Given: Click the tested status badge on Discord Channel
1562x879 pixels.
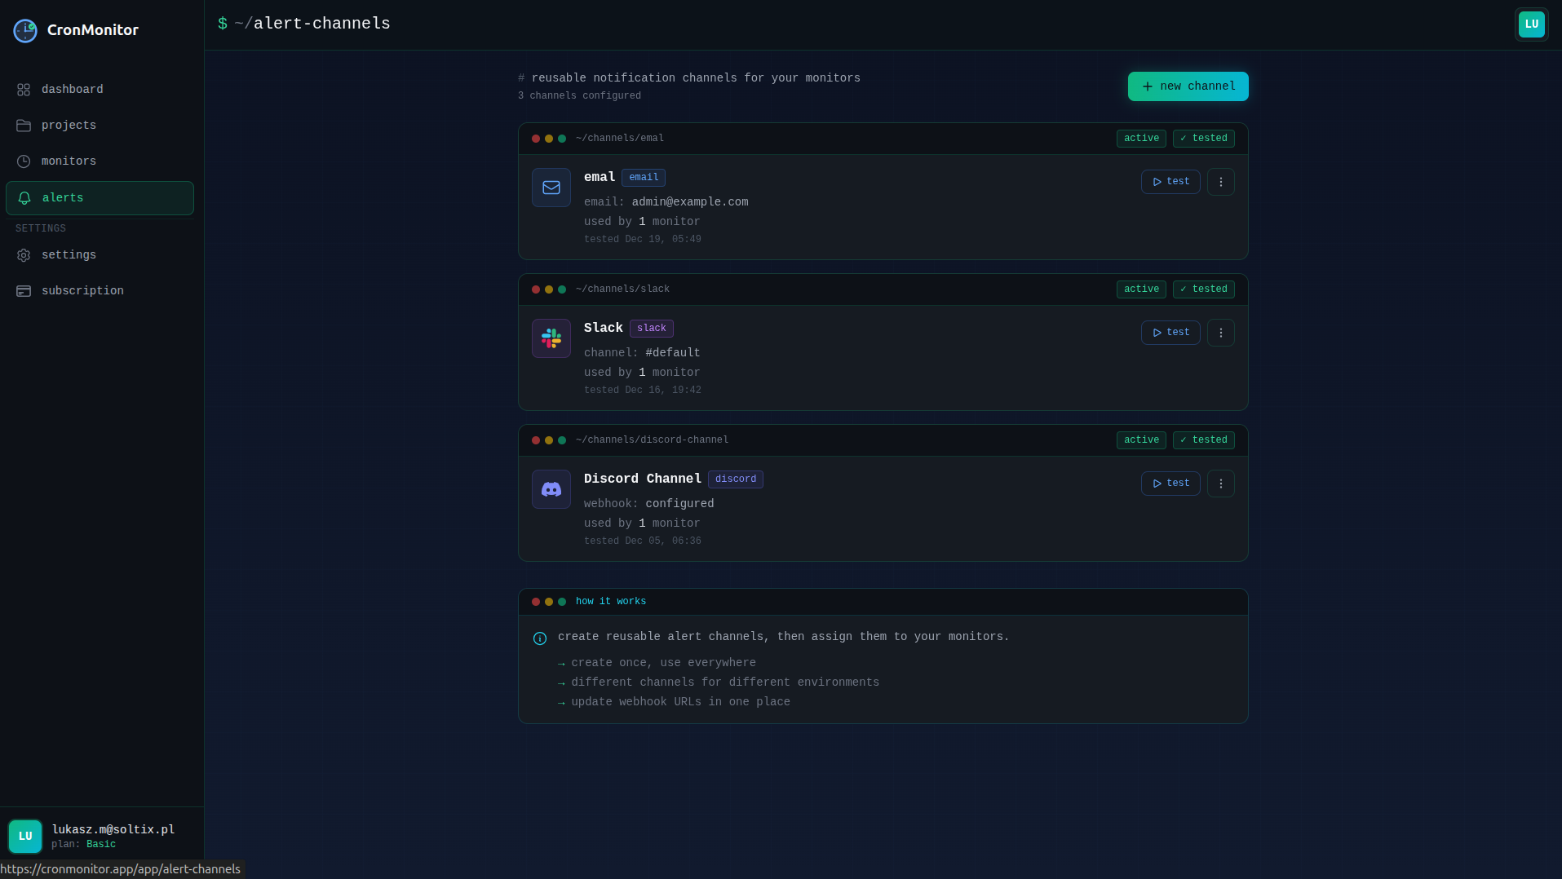Looking at the screenshot, I should point(1203,439).
